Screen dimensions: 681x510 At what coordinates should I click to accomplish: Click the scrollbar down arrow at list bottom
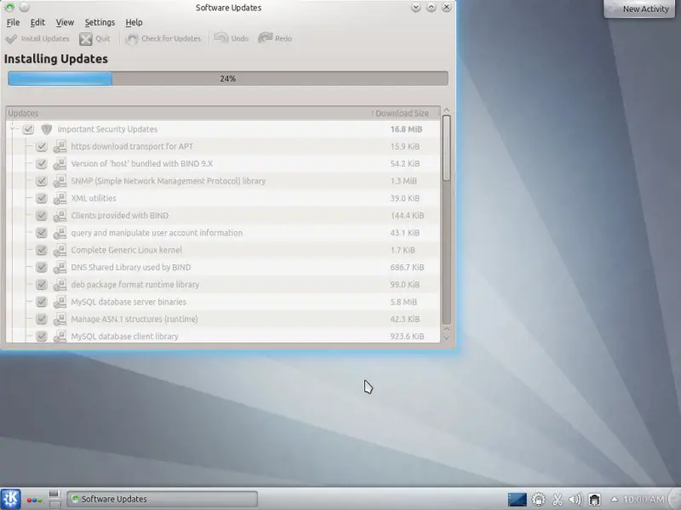(x=446, y=337)
